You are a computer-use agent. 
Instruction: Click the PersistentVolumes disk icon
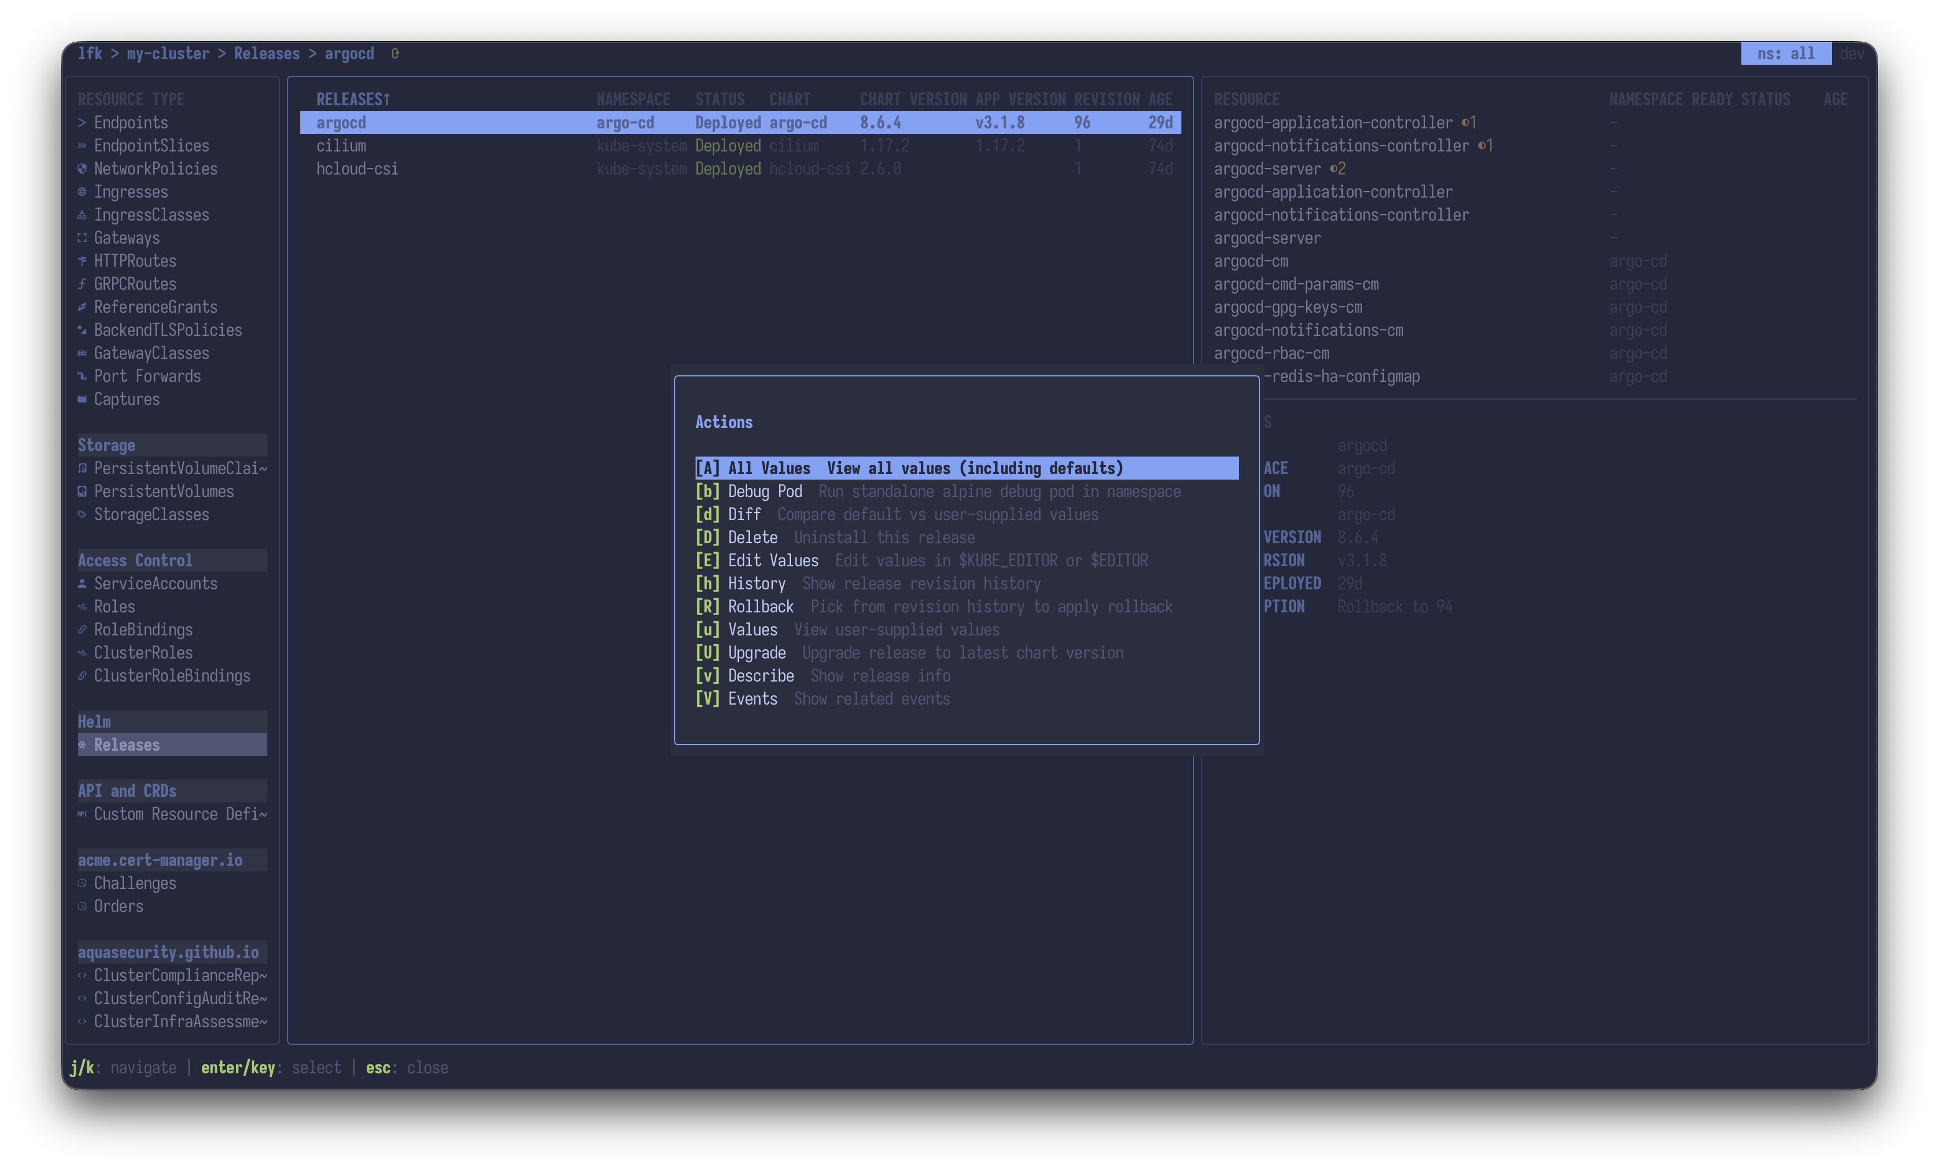click(x=82, y=492)
